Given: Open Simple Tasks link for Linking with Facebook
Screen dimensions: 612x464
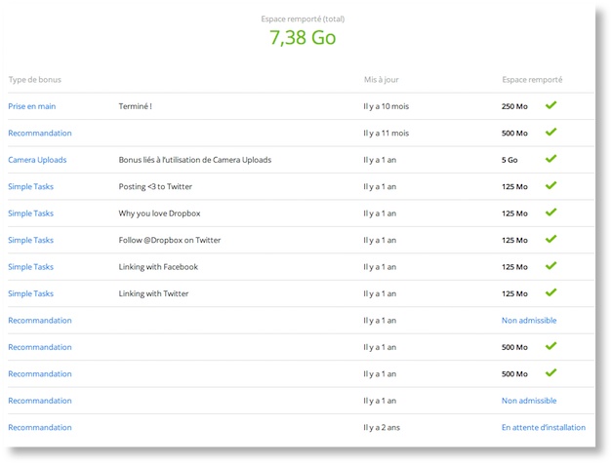Looking at the screenshot, I should [x=31, y=267].
